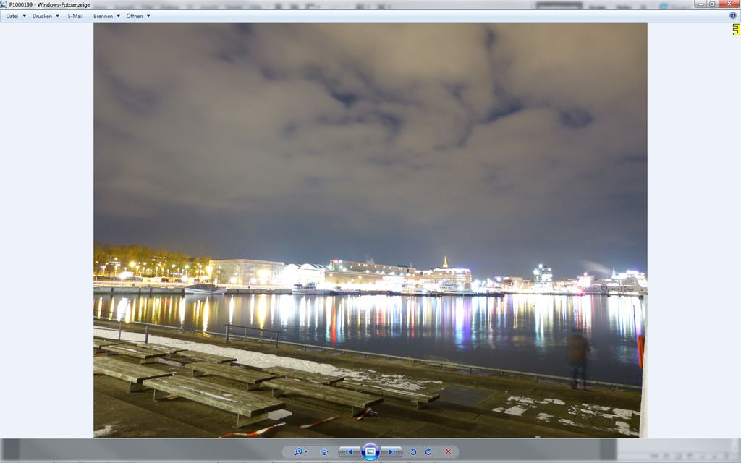
Task: Open the Datei menu
Action: [15, 16]
